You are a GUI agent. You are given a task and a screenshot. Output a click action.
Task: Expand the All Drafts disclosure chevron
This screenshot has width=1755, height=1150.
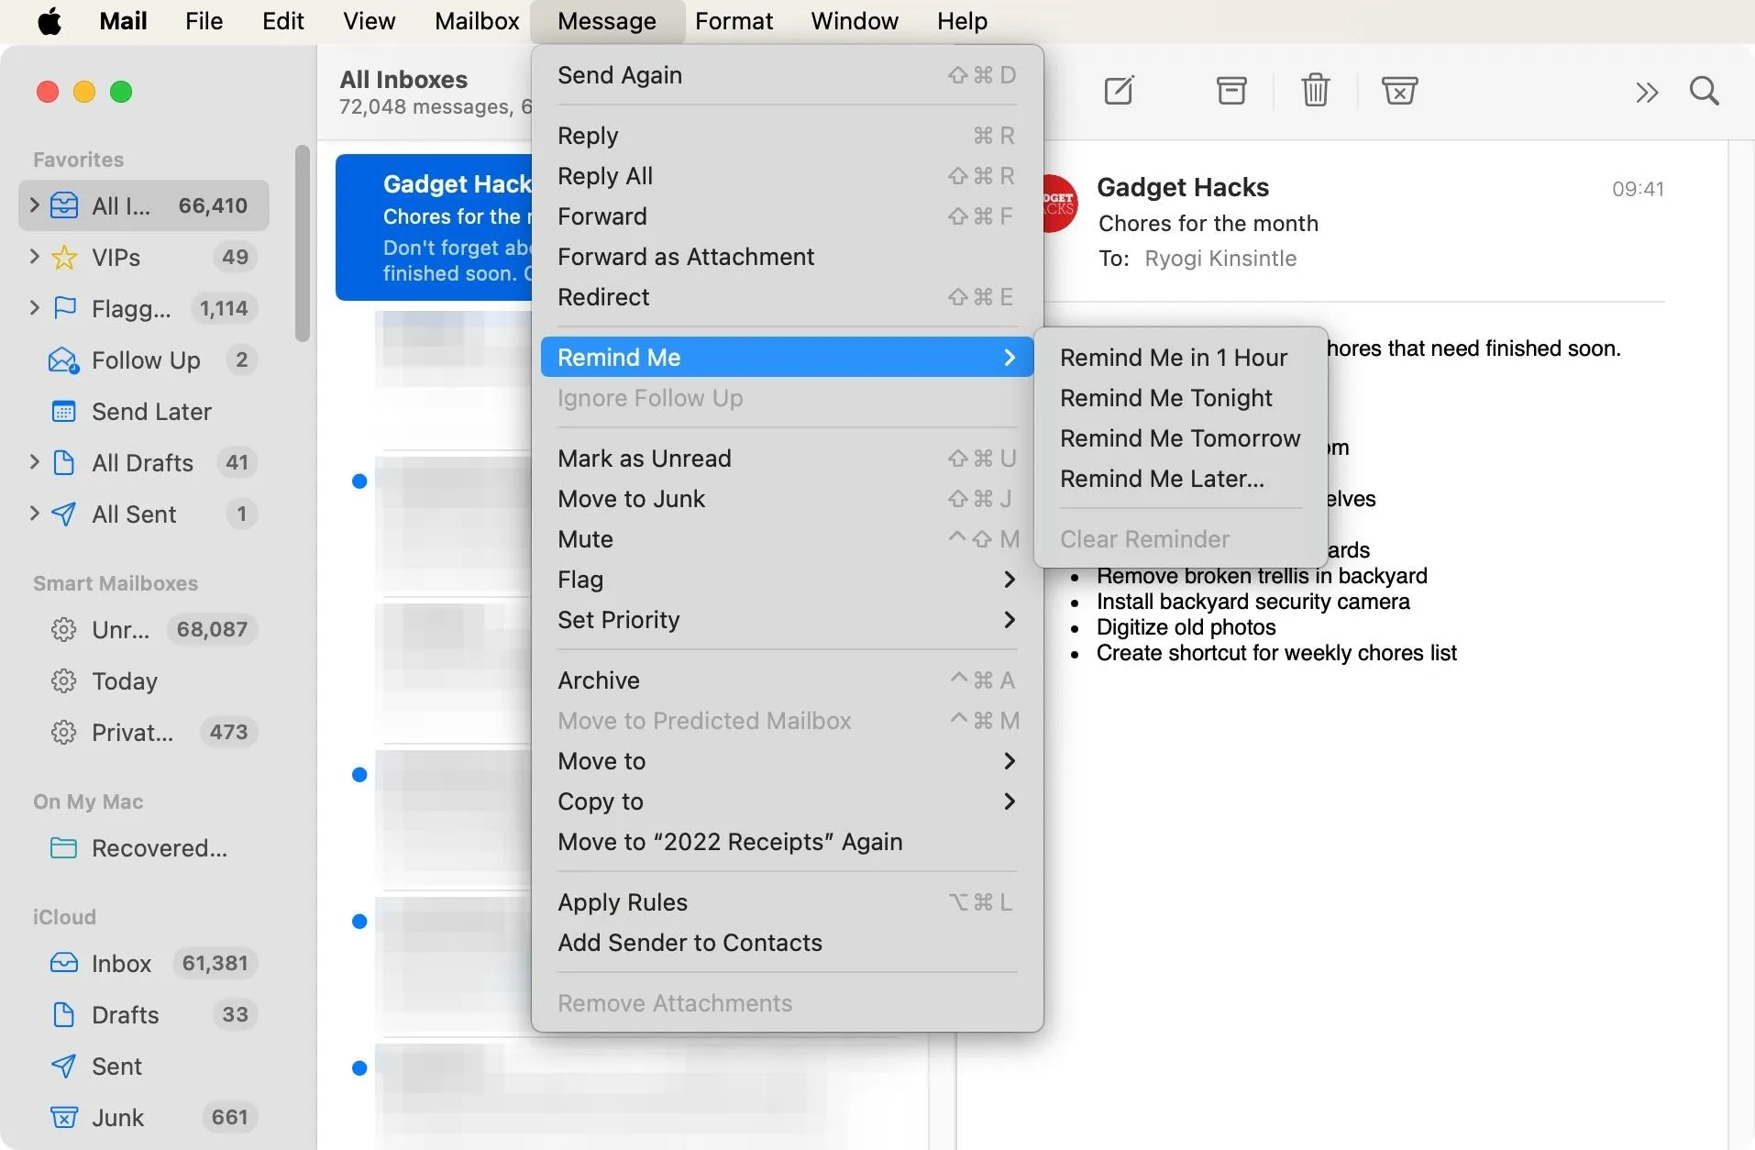[x=34, y=461]
